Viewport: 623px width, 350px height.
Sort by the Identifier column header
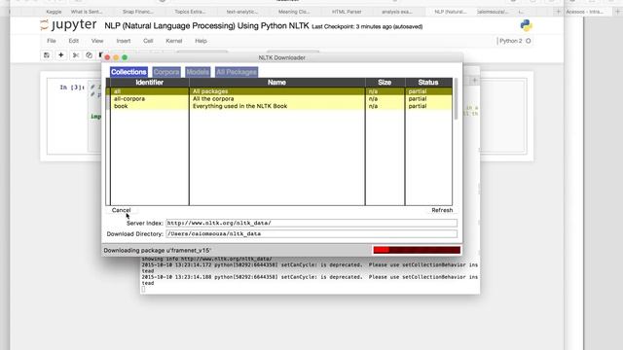pyautogui.click(x=149, y=83)
